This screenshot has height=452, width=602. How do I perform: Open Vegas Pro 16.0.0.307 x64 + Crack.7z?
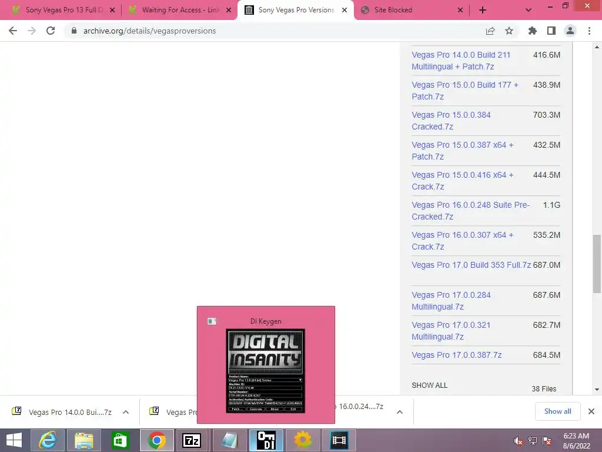coord(463,241)
